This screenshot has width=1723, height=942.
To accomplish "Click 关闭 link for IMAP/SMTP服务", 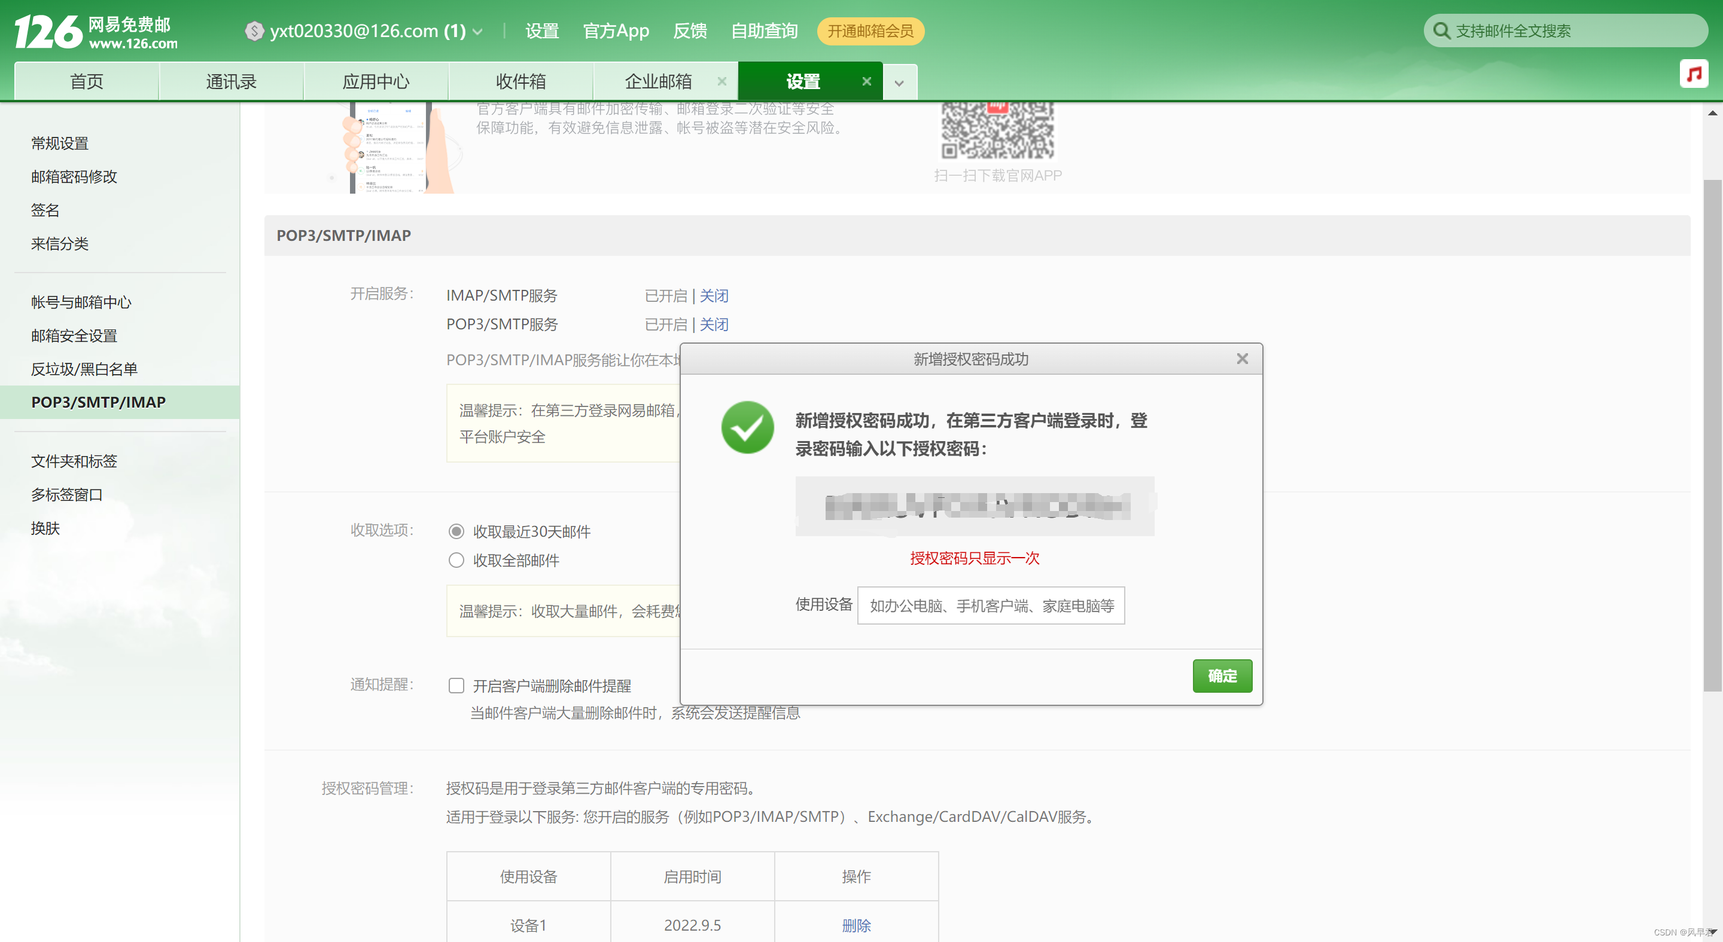I will coord(714,296).
